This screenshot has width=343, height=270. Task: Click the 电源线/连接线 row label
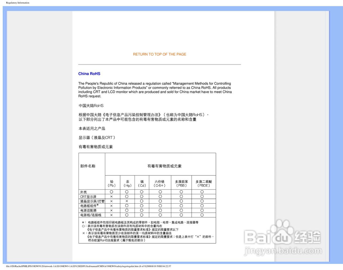coord(91,215)
